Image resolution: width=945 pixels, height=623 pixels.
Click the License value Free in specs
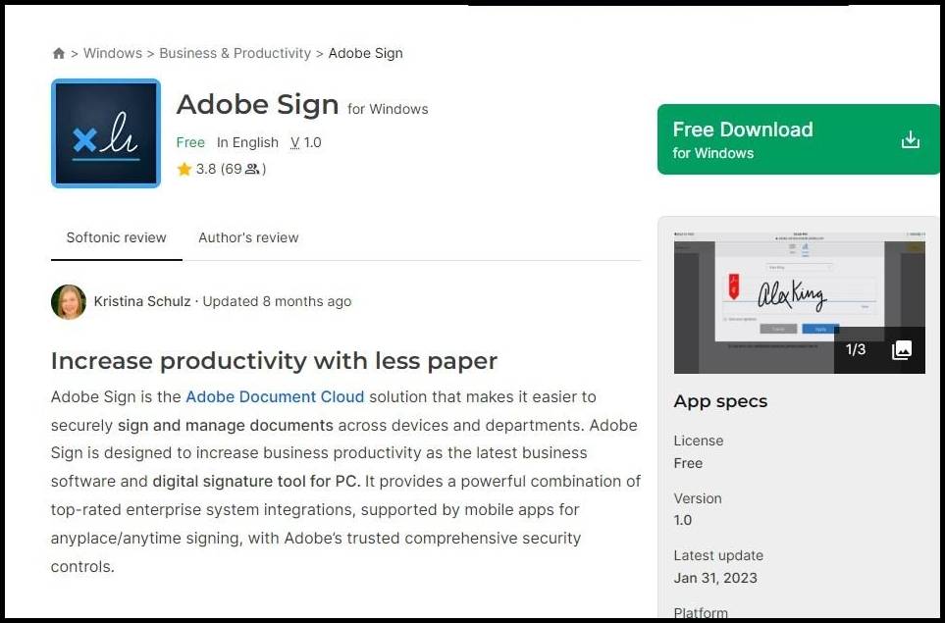coord(688,463)
